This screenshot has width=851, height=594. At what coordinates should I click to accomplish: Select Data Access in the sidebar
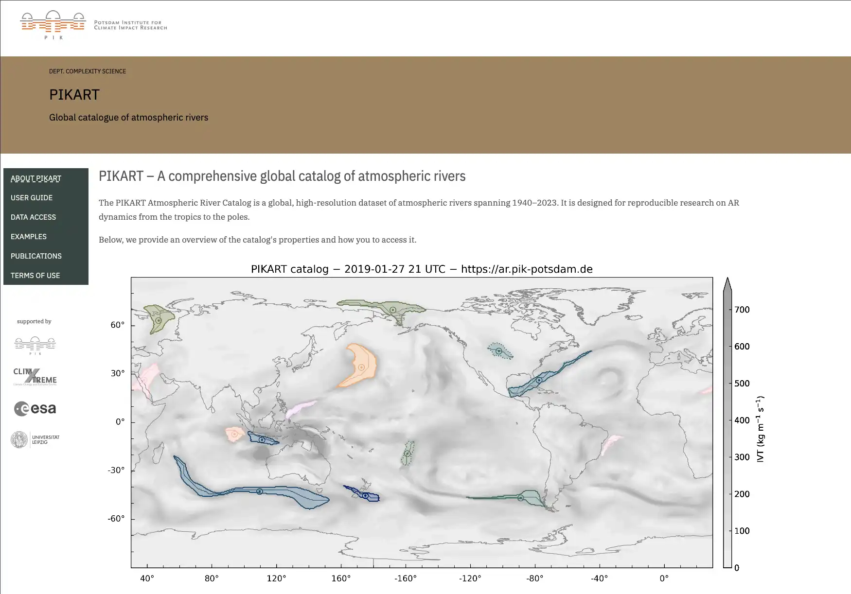tap(33, 217)
